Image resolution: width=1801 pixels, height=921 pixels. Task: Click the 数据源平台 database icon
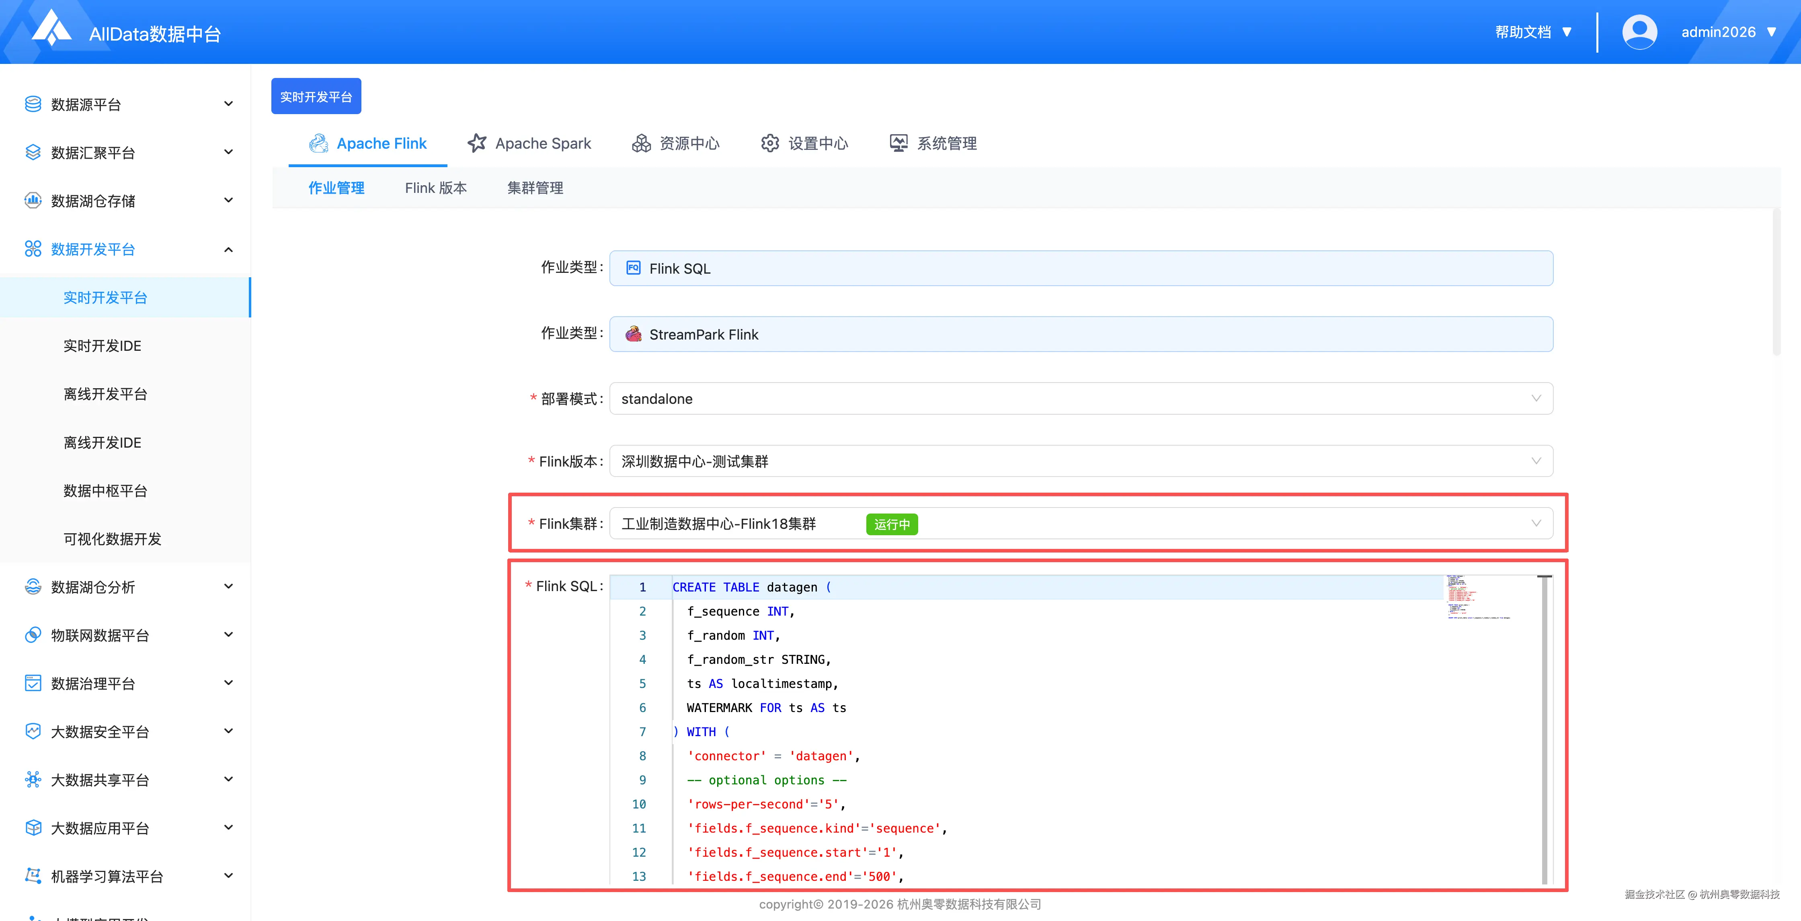pyautogui.click(x=33, y=104)
